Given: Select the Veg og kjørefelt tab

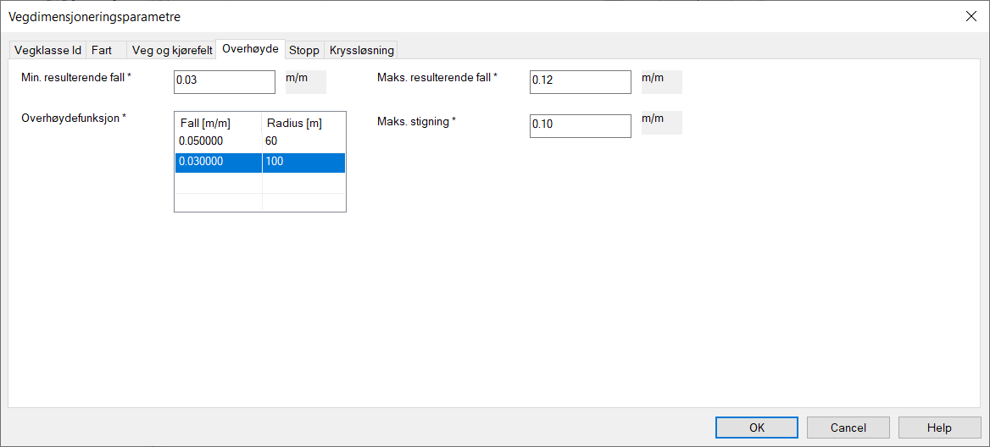Looking at the screenshot, I should pos(172,50).
